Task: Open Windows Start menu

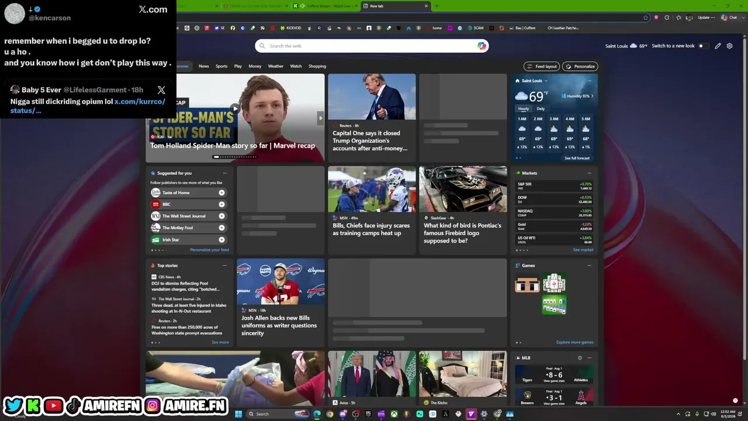Action: coord(238,414)
